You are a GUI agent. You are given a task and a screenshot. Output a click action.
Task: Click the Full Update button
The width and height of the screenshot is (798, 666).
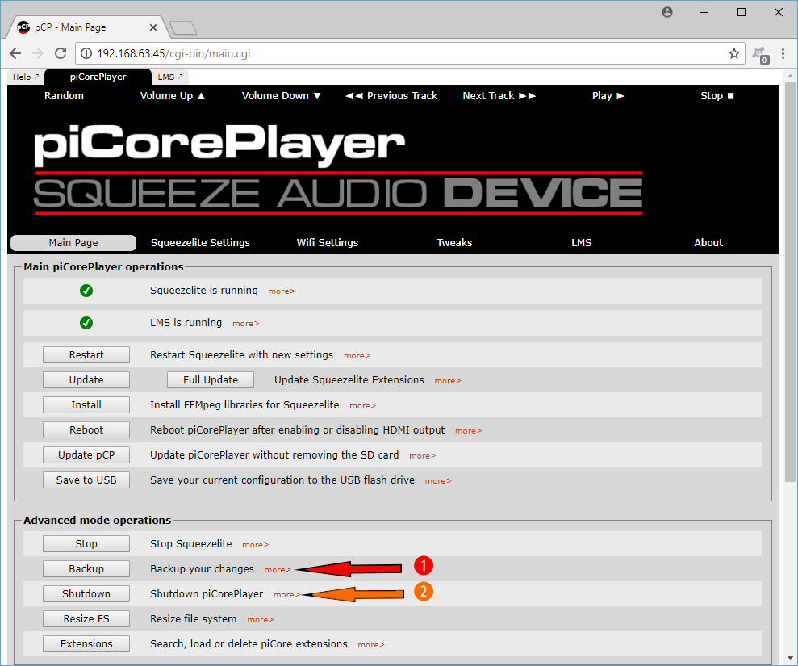(x=211, y=380)
